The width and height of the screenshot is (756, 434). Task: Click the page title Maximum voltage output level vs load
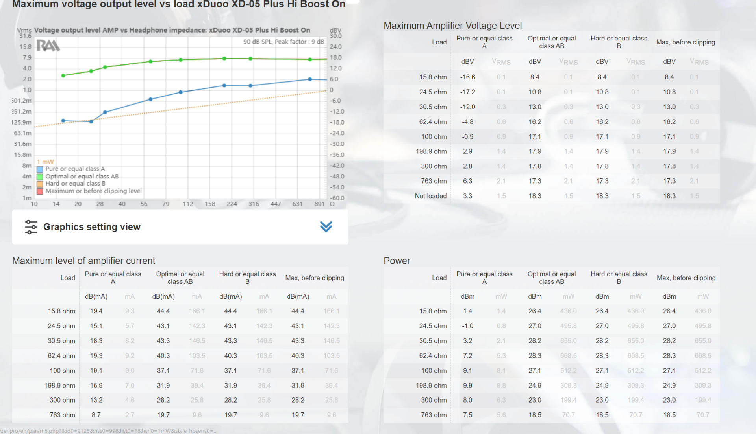(179, 4)
